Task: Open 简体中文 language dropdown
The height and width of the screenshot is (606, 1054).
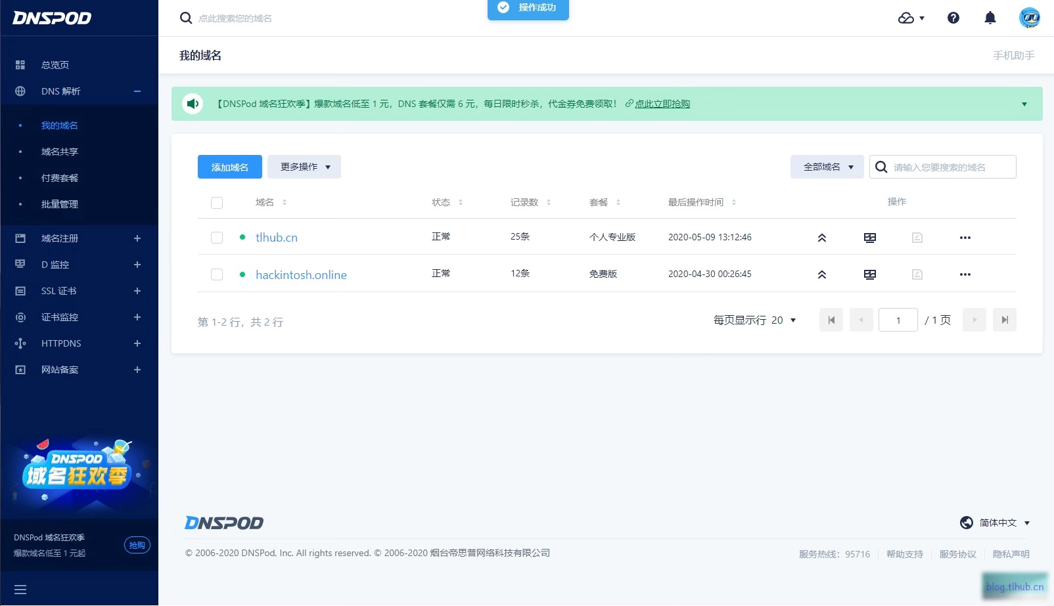Action: [x=1005, y=523]
